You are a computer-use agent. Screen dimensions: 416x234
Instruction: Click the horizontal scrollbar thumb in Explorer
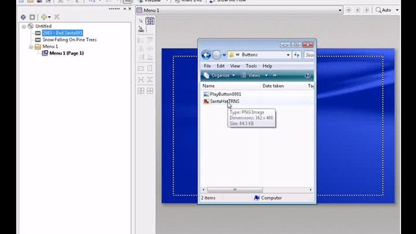coord(235,190)
